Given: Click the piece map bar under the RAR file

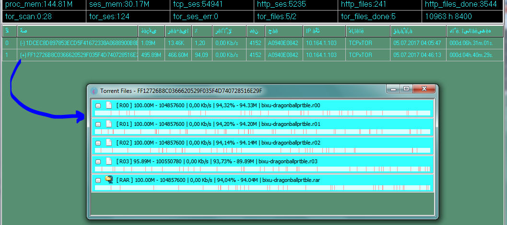Looking at the screenshot, I should click(x=262, y=188).
